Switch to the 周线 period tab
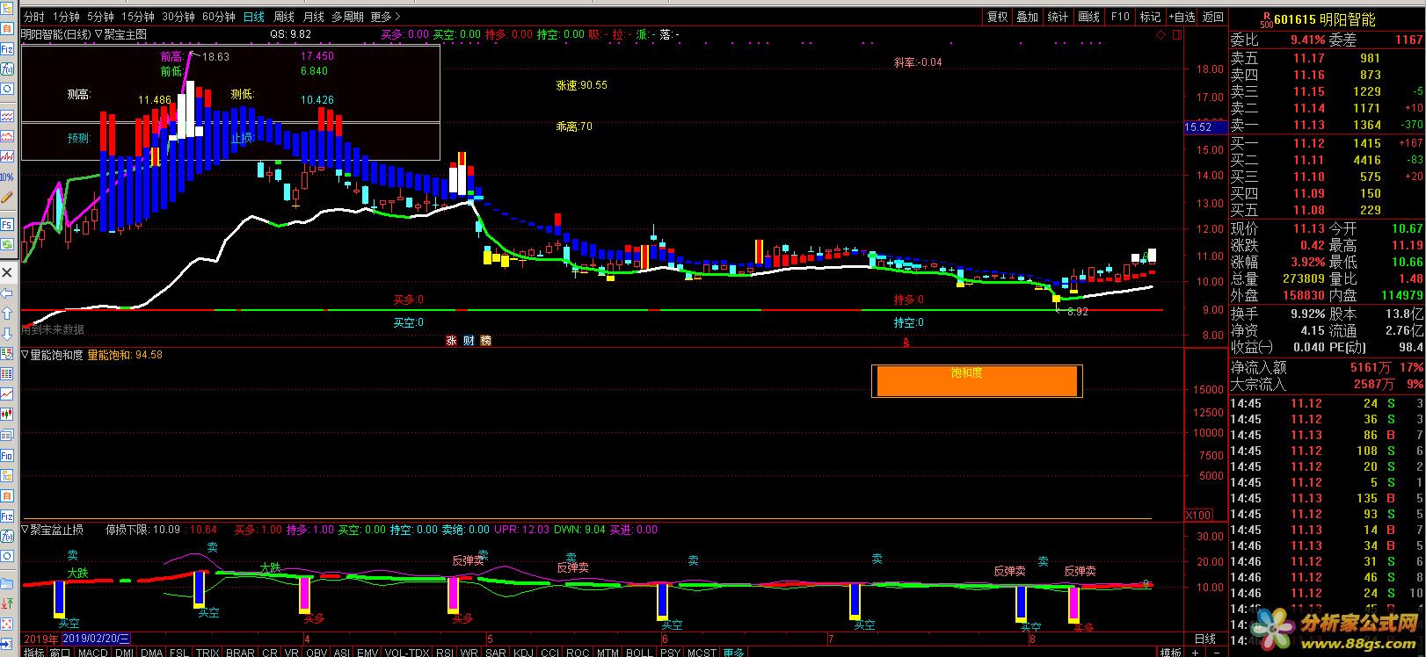 (283, 17)
